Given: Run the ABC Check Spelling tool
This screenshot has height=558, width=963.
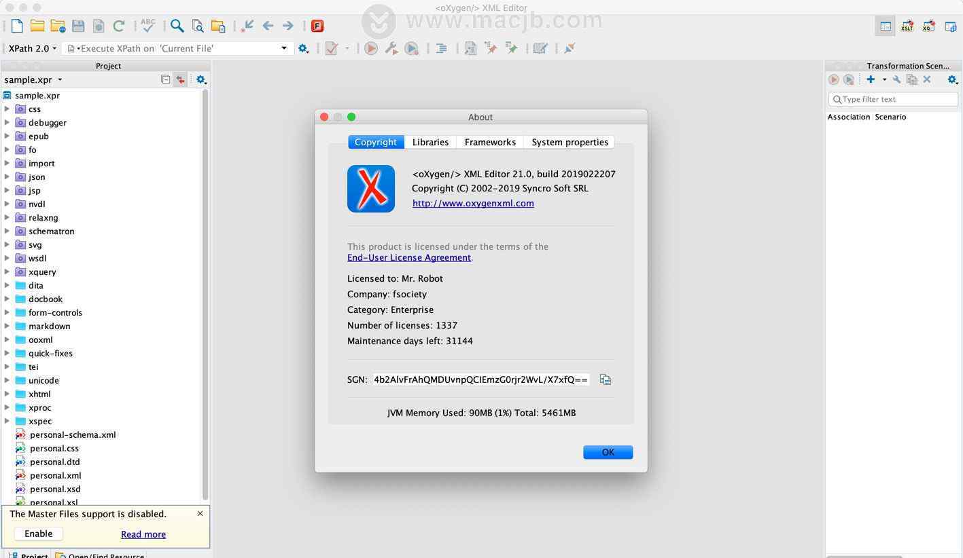Looking at the screenshot, I should (x=148, y=26).
